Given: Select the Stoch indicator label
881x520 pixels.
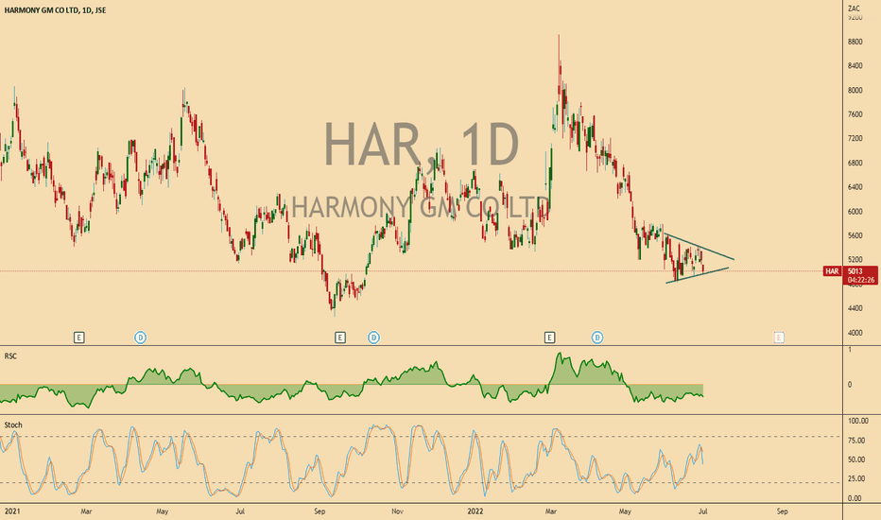Looking at the screenshot, I should [x=13, y=425].
